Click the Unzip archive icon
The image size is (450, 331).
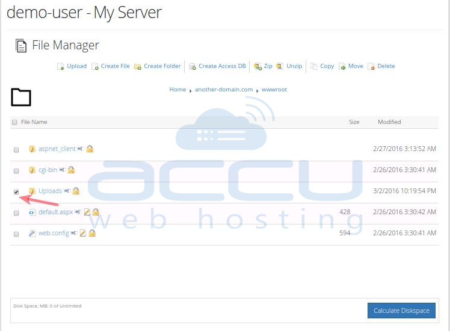coord(280,67)
